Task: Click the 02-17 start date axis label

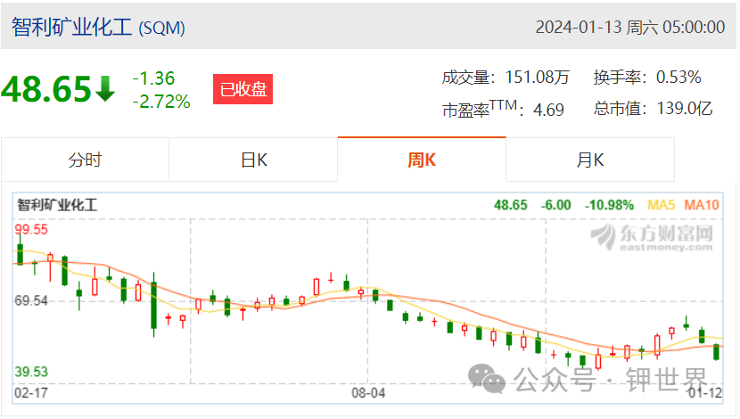Action: [x=31, y=392]
